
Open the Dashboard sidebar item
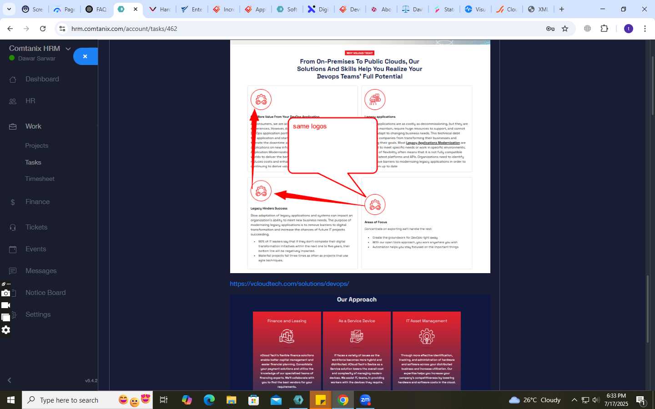tap(42, 79)
